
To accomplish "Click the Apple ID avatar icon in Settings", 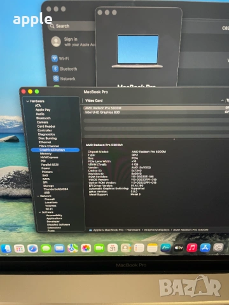I will pyautogui.click(x=56, y=41).
